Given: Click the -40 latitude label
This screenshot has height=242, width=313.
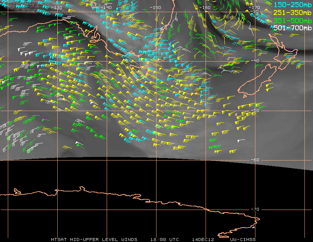Looking at the screenshot, I should click(255, 61).
